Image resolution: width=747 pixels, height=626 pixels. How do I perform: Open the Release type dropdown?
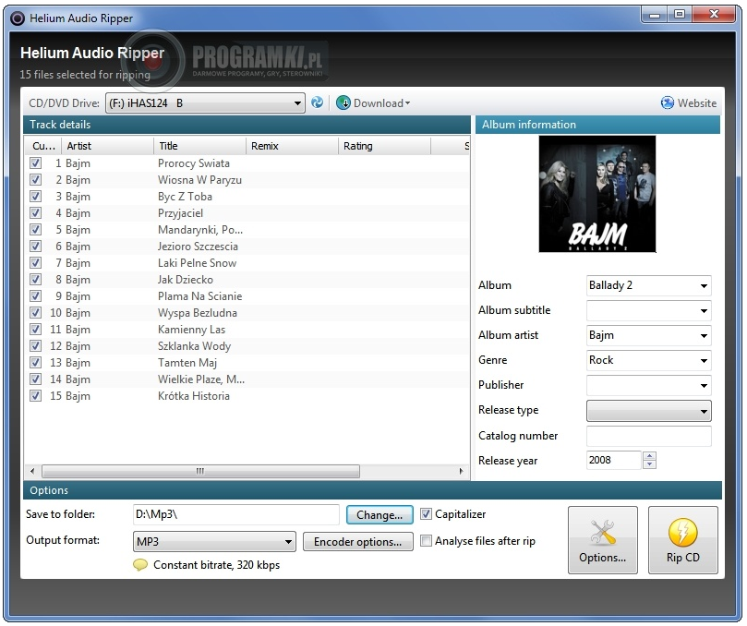[x=649, y=411]
